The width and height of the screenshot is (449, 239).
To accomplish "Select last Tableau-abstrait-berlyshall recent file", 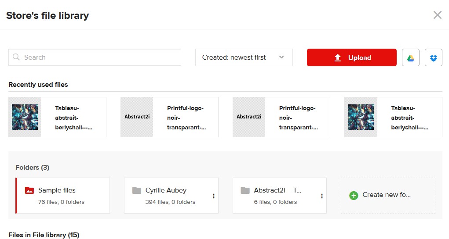I will tap(393, 117).
